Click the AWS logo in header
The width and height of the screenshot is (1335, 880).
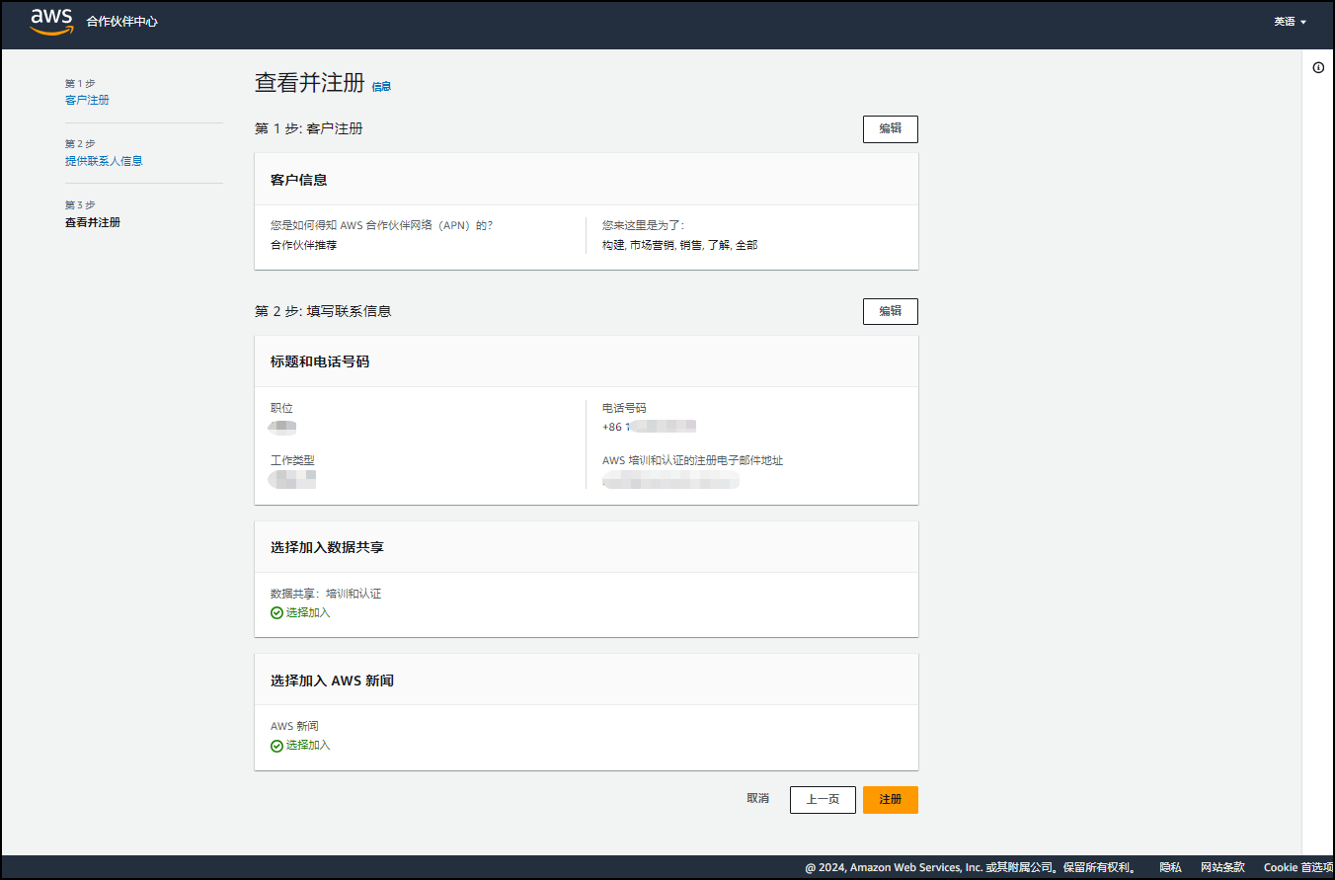(x=51, y=22)
